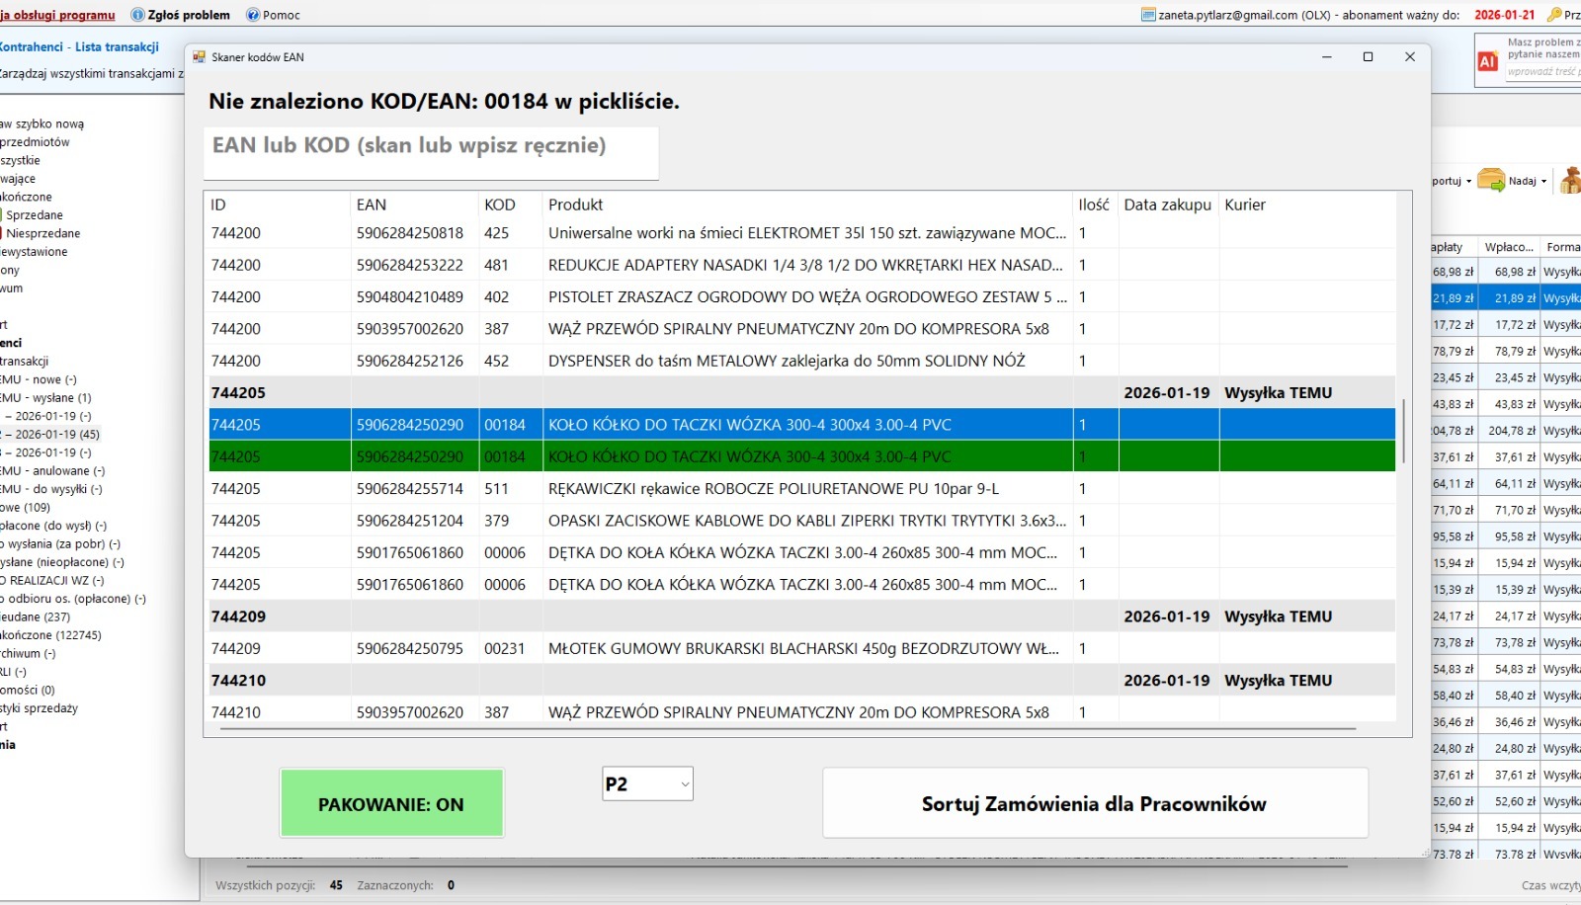Select the DYSPENSER do taśm METALOWY row
The image size is (1581, 905).
[800, 362]
